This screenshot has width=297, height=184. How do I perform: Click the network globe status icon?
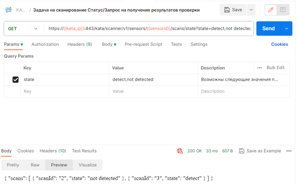pos(180,151)
